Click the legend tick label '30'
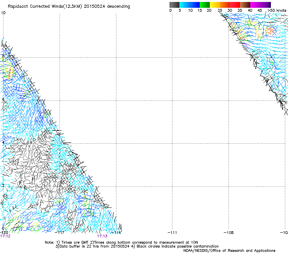Viewport: 288px width, 253px height. pyautogui.click(x=230, y=11)
